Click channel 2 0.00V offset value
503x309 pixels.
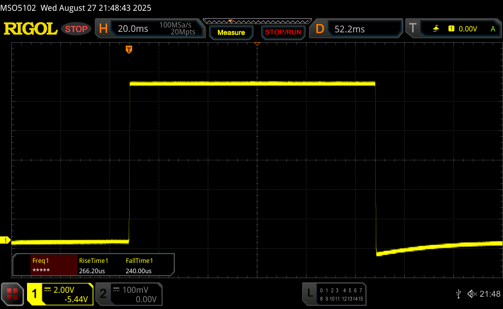tap(146, 299)
